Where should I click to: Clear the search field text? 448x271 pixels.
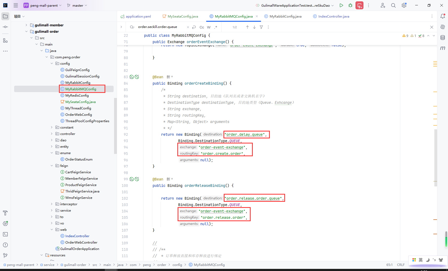pos(188,27)
